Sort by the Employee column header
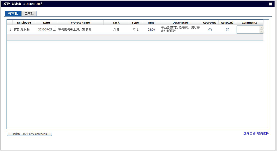This screenshot has height=151, width=277. tap(24, 23)
